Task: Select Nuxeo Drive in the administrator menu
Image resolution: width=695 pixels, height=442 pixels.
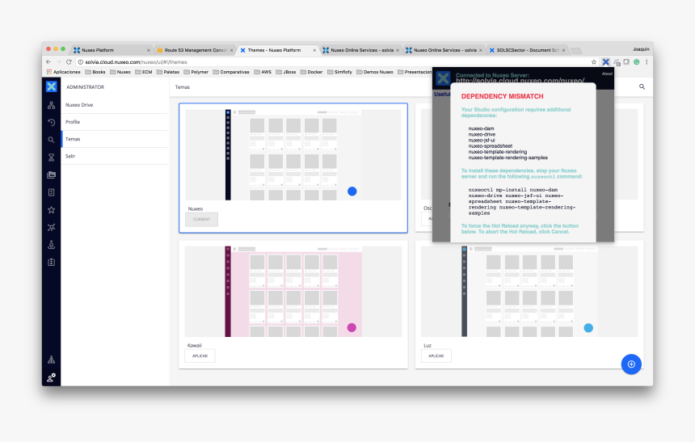Action: 115,105
